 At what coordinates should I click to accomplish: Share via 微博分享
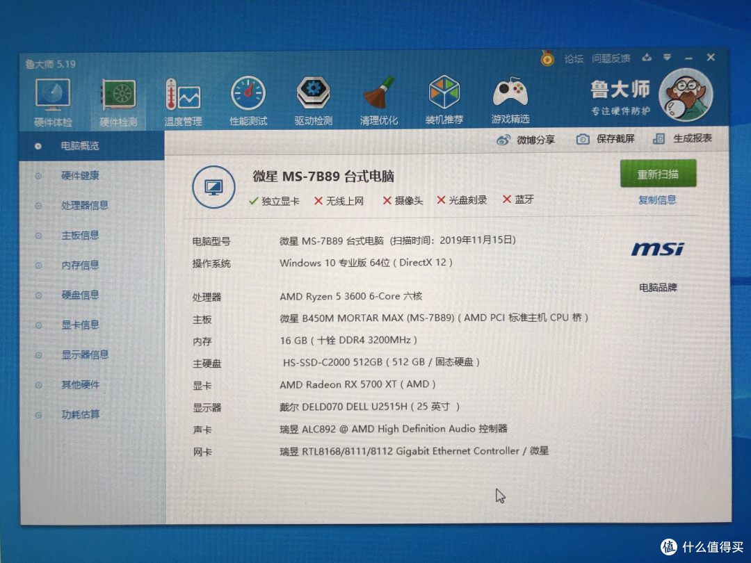[x=526, y=140]
